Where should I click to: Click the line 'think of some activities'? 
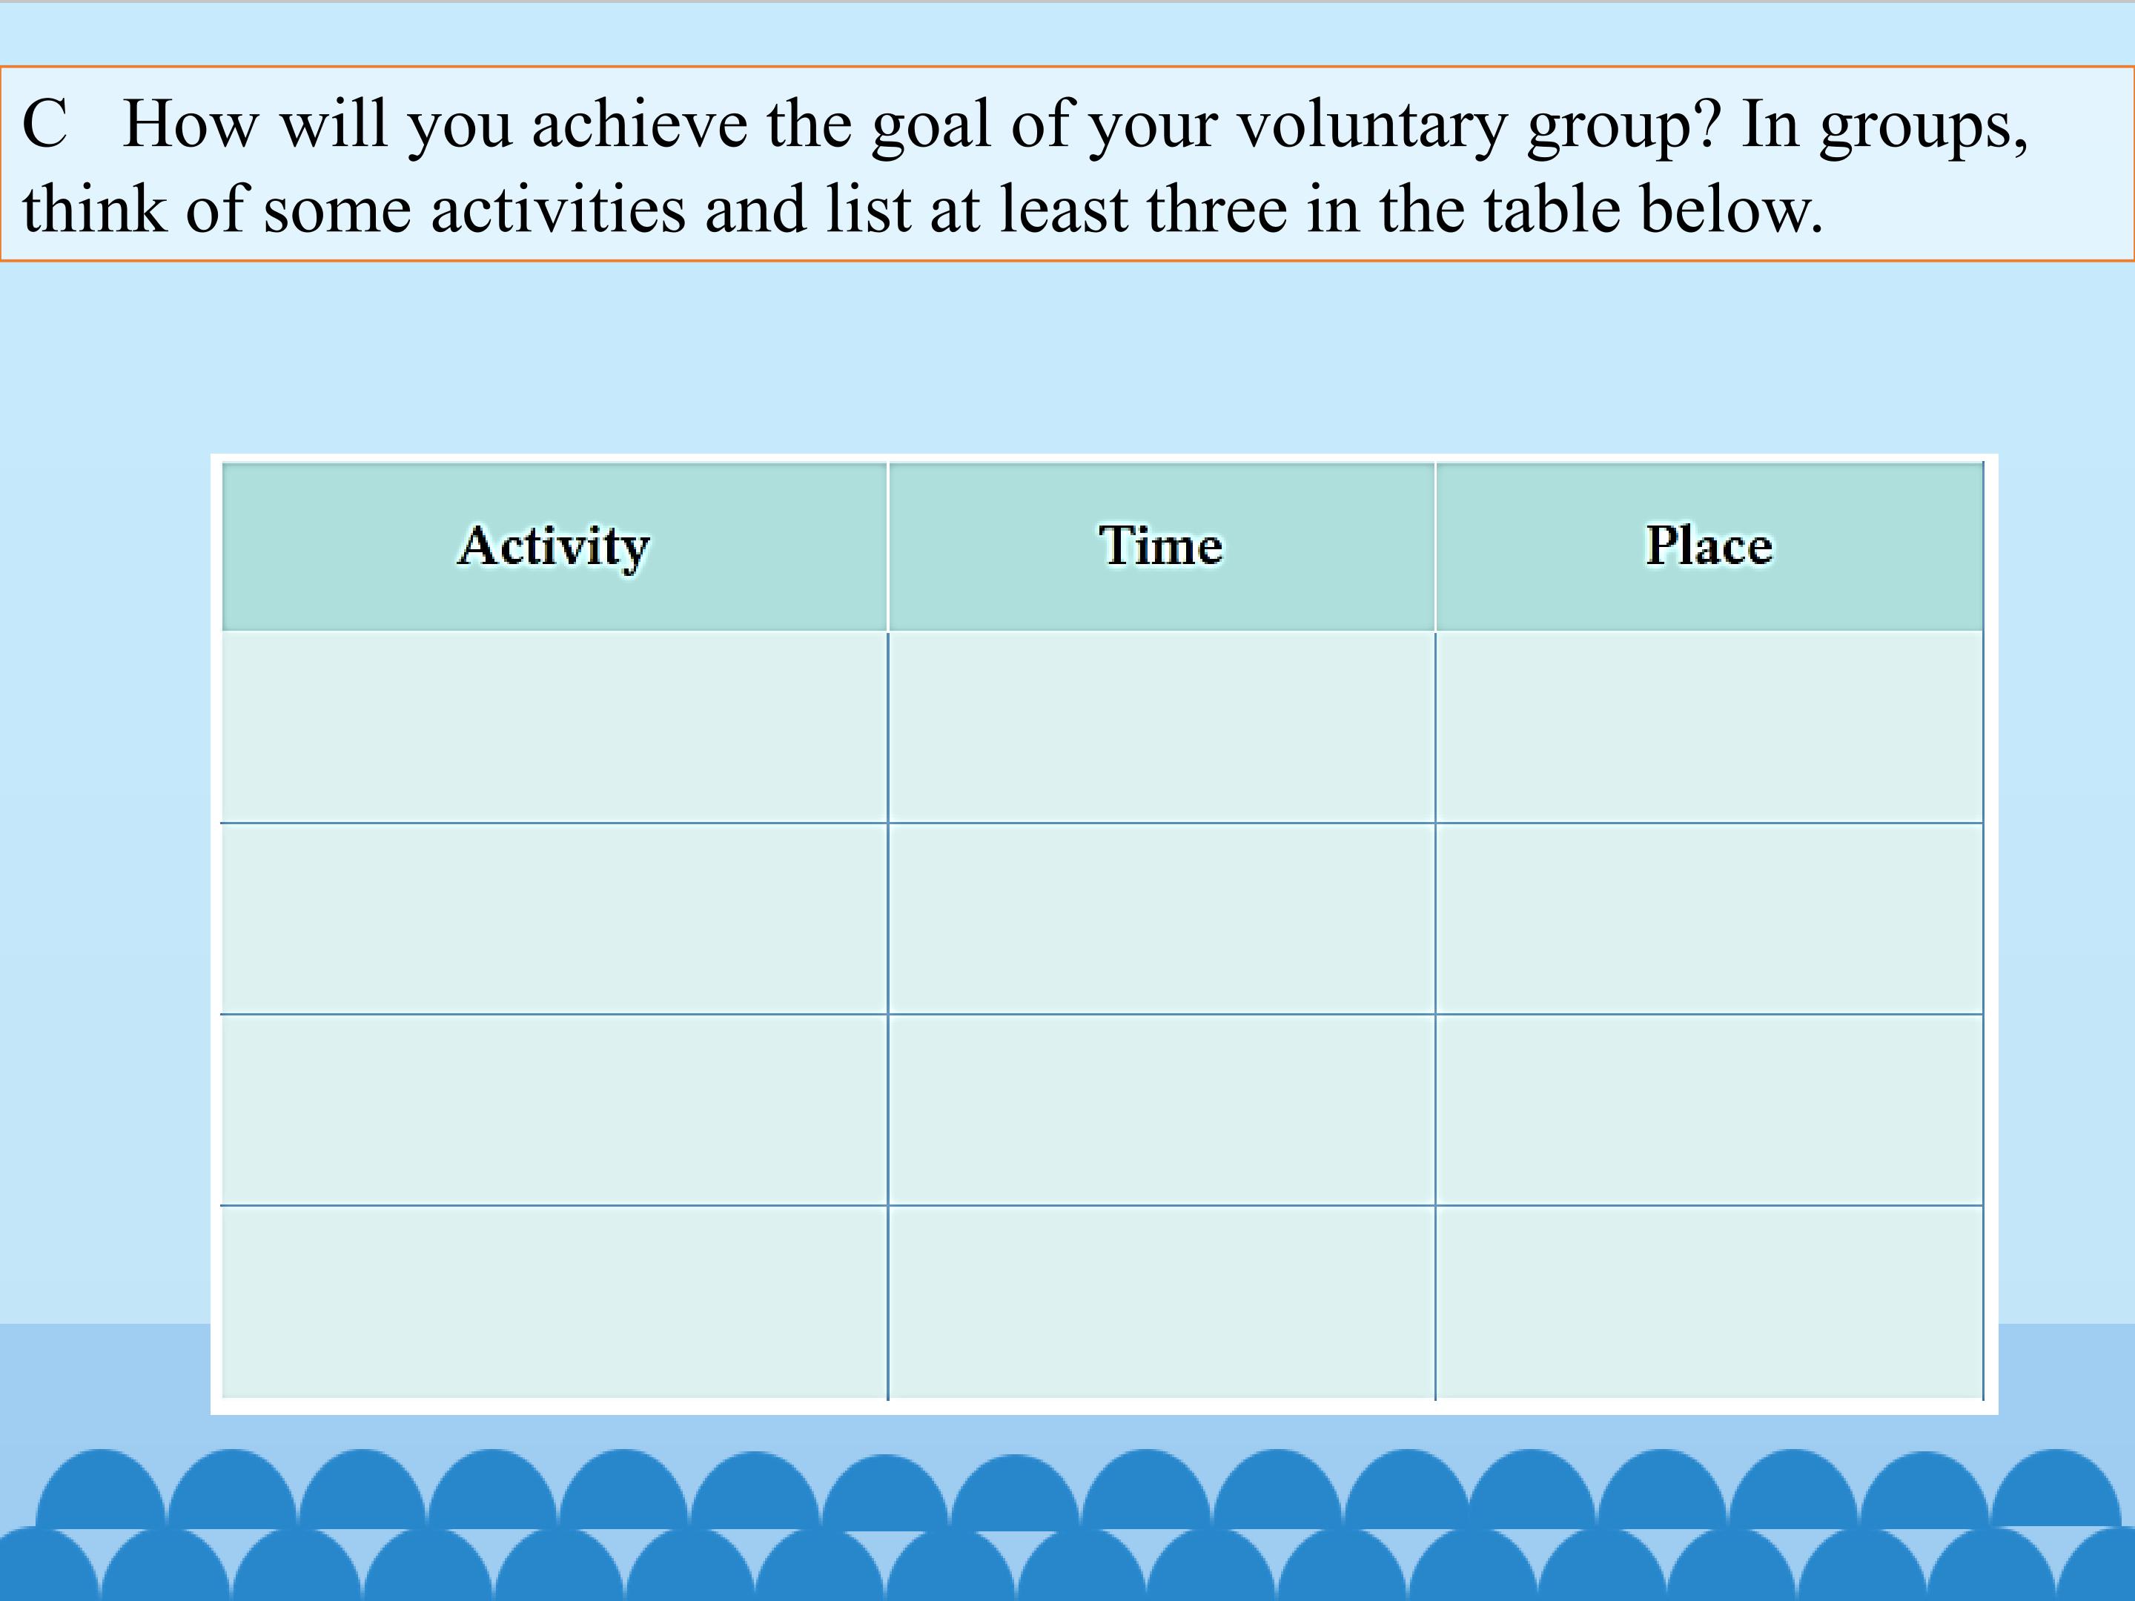pos(921,211)
